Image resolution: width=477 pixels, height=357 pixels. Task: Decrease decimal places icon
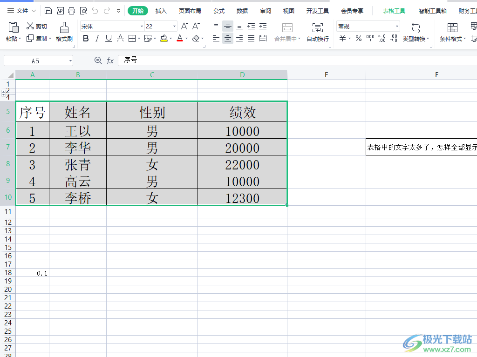pos(394,38)
